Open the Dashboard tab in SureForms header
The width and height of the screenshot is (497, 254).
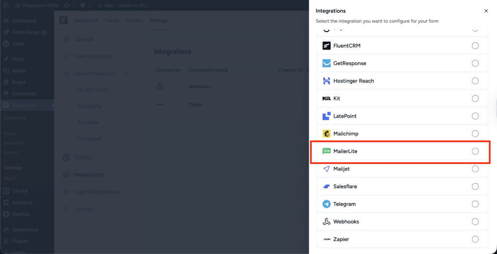(86, 20)
